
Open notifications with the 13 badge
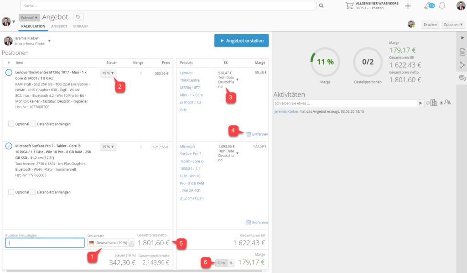tap(429, 5)
